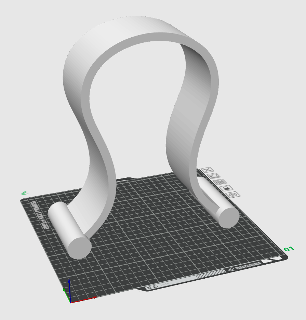Remove all objects from the plate

[208, 170]
